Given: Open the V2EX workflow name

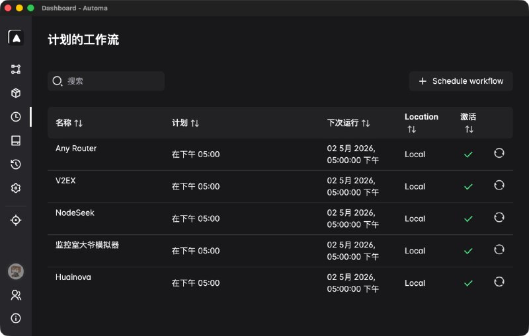Looking at the screenshot, I should 65,180.
